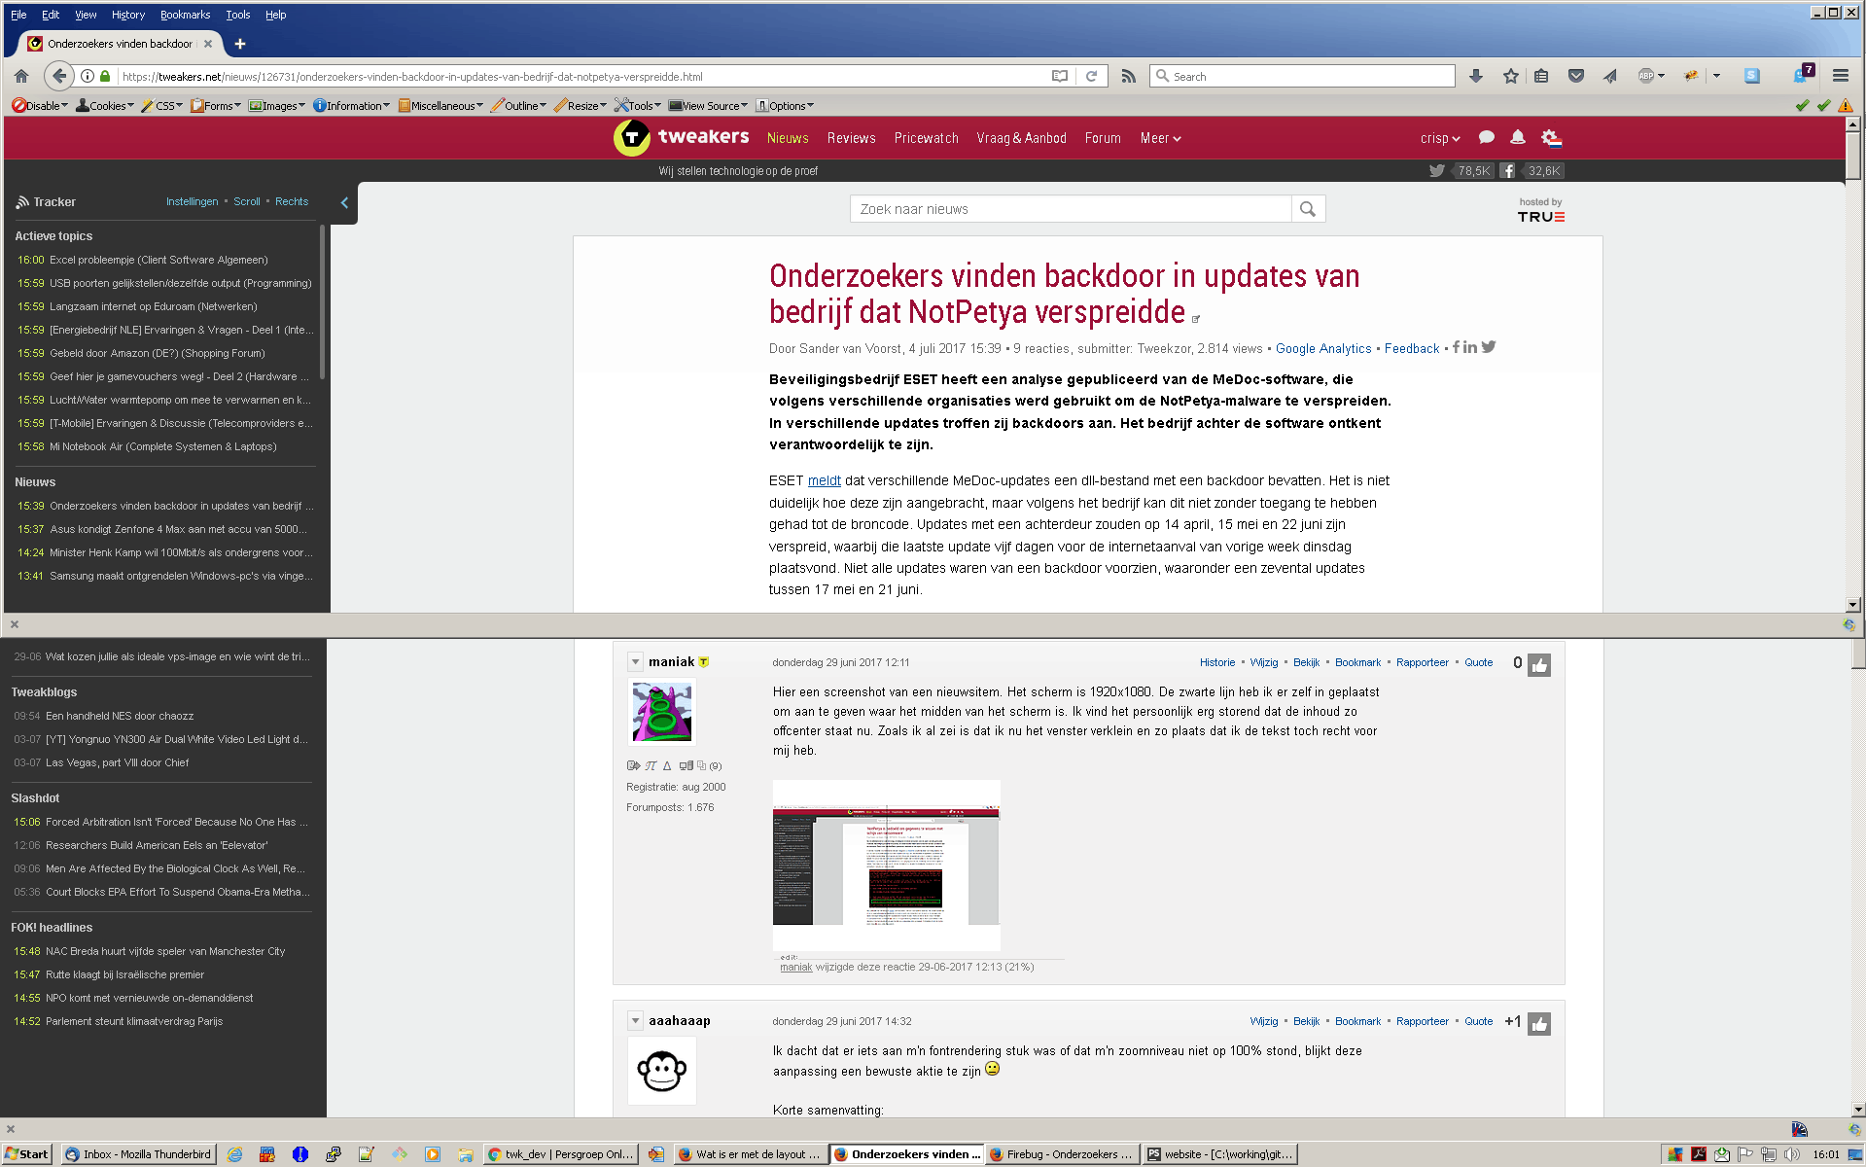Collapse the Tracker sidebar with the chevron
This screenshot has height=1167, width=1866.
pyautogui.click(x=344, y=202)
